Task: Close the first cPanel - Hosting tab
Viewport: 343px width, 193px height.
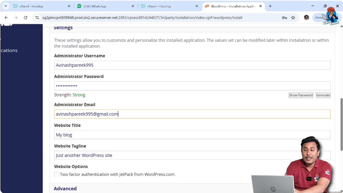Action: click(x=69, y=6)
